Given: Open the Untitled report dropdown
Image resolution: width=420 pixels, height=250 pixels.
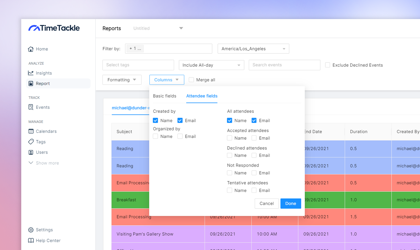Looking at the screenshot, I should 158,28.
